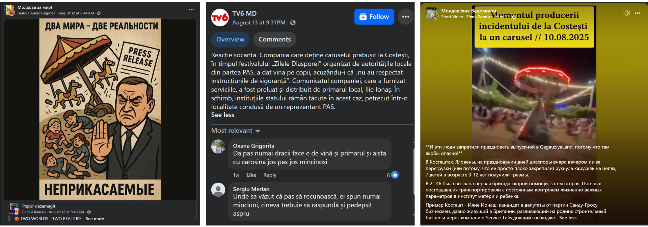This screenshot has height=227, width=648.
Task: Select the Overview tab
Action: [230, 39]
